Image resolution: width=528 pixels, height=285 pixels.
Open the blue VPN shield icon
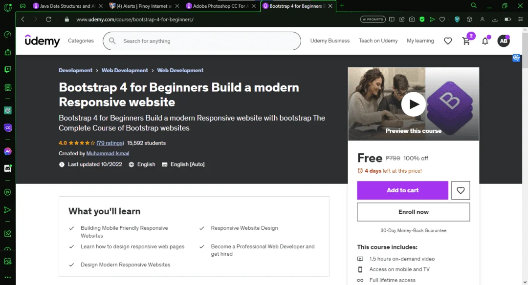tap(457, 19)
